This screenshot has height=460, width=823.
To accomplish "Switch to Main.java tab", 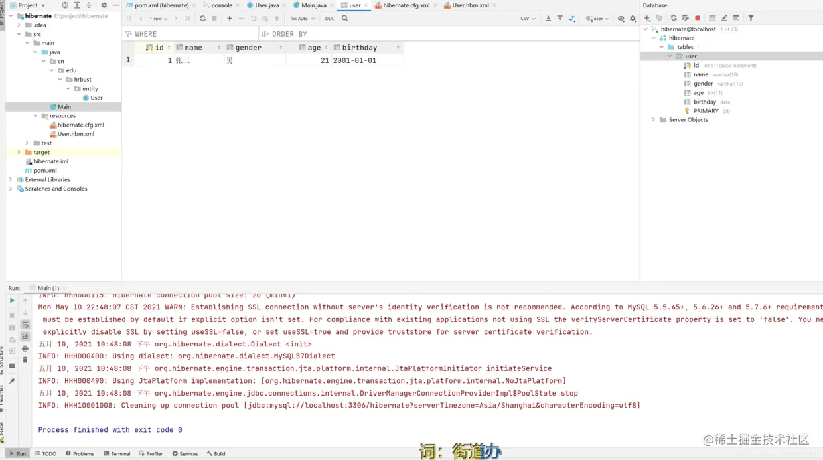I will [313, 5].
